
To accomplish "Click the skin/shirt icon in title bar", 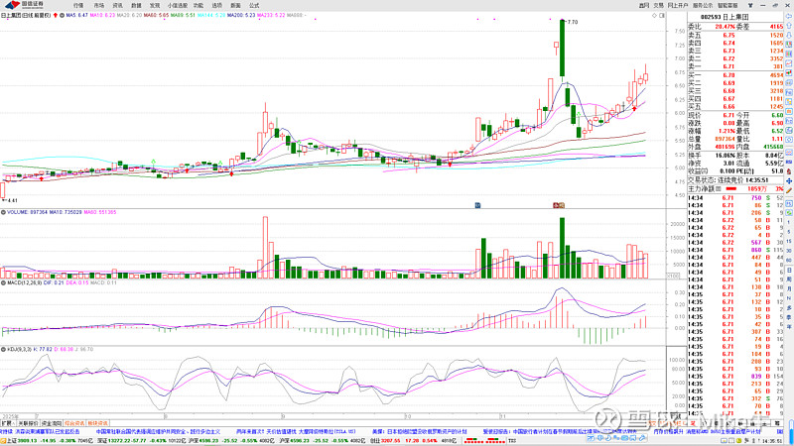I will tap(750, 5).
